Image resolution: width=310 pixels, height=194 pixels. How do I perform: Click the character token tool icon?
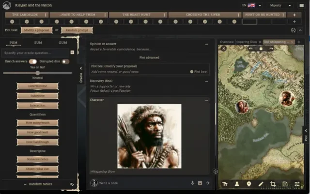click(237, 184)
